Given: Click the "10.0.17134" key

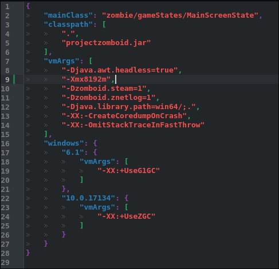Looking at the screenshot, I should (88, 198).
